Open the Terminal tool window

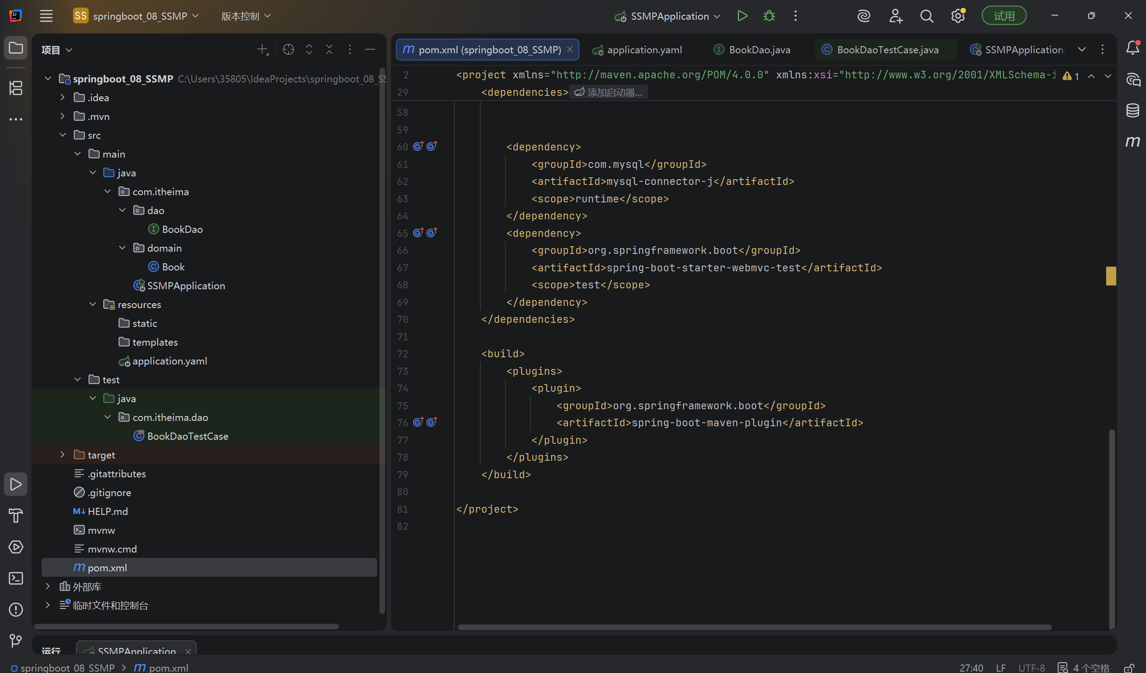click(16, 578)
